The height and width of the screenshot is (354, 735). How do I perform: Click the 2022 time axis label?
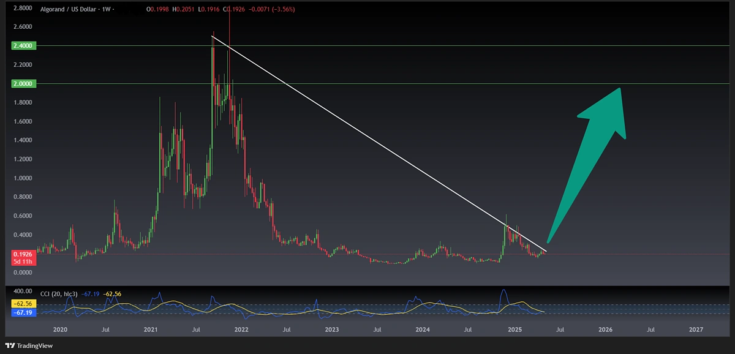click(241, 330)
